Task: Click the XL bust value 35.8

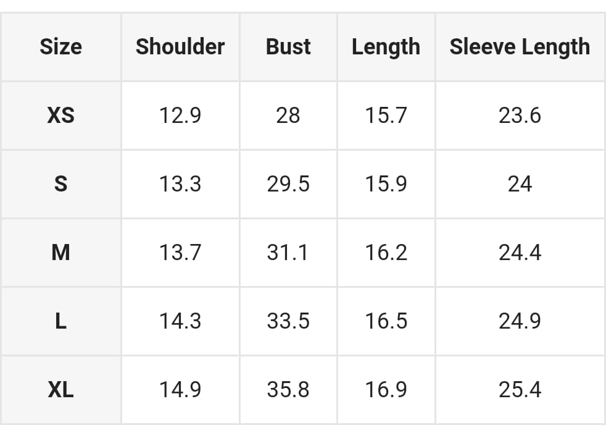Action: tap(288, 390)
